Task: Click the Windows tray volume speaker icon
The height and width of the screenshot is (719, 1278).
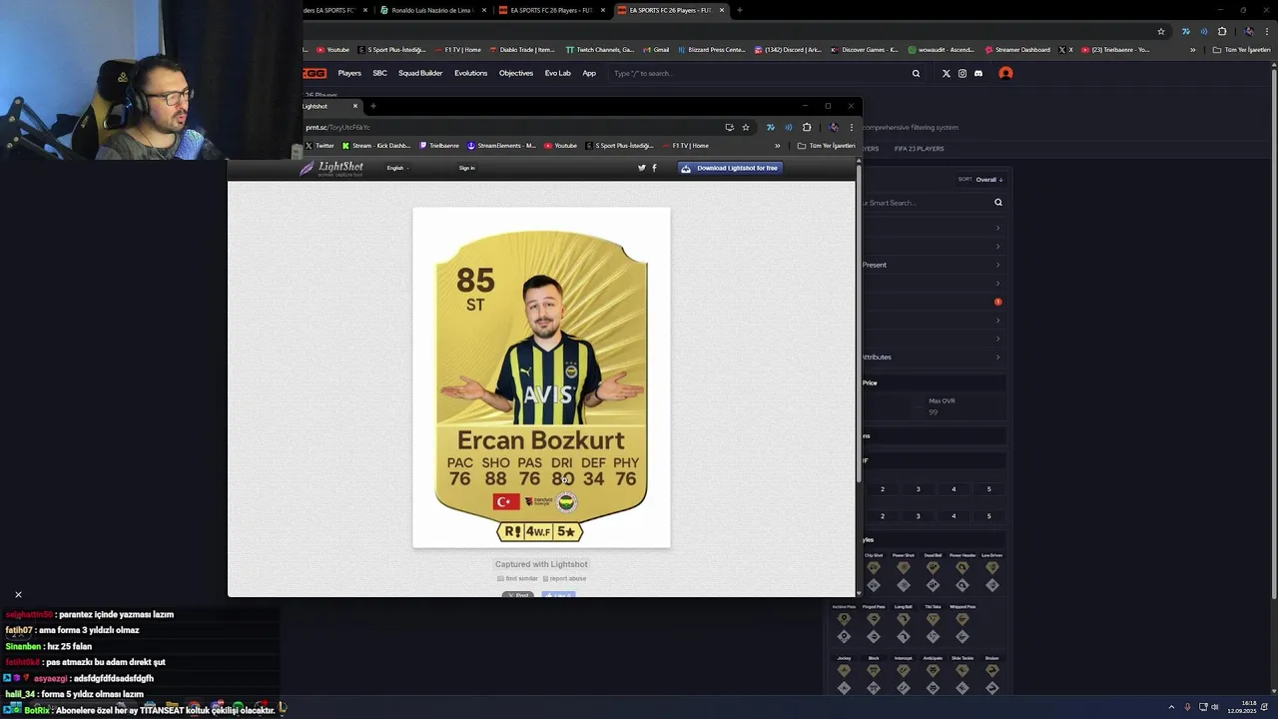Action: pyautogui.click(x=1215, y=707)
